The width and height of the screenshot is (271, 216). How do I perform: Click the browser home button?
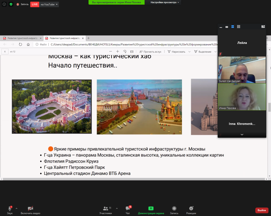pyautogui.click(x=28, y=45)
